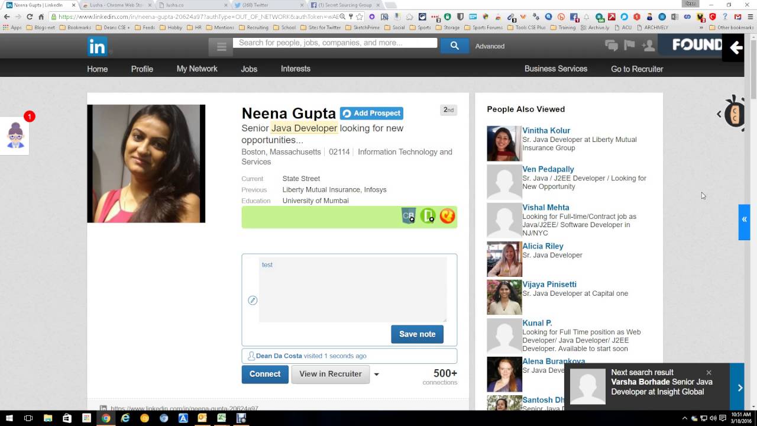Click the Save note button

coord(417,334)
